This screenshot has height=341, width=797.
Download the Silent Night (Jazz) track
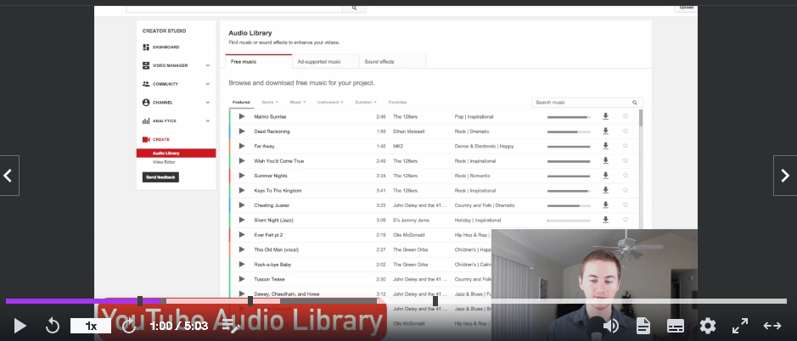[605, 220]
